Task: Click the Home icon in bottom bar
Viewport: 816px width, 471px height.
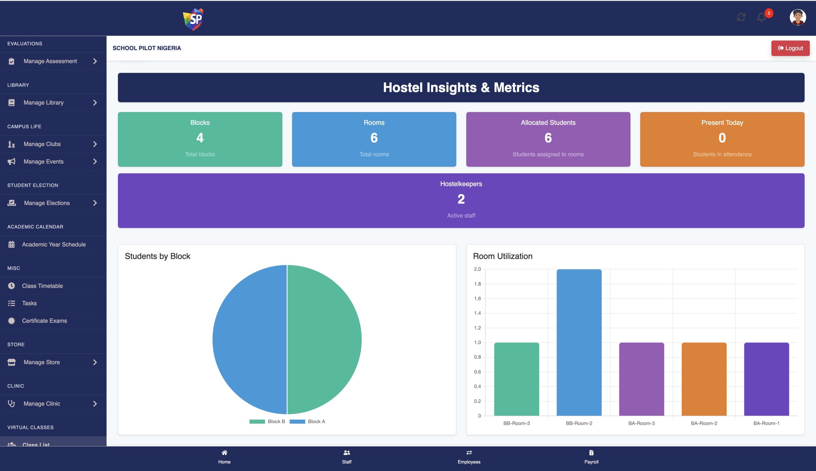Action: [x=224, y=453]
